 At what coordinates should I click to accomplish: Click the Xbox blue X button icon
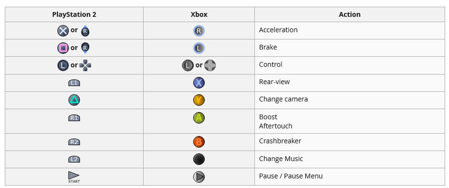pos(199,83)
